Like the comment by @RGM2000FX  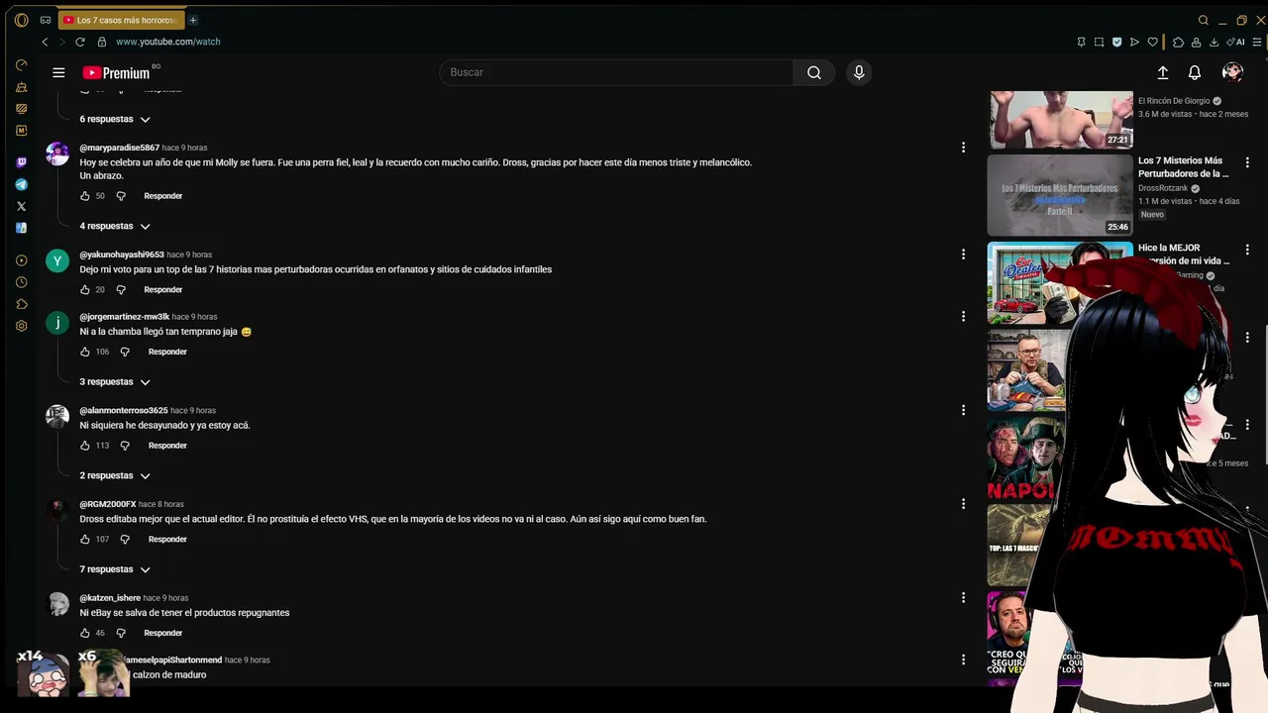85,540
